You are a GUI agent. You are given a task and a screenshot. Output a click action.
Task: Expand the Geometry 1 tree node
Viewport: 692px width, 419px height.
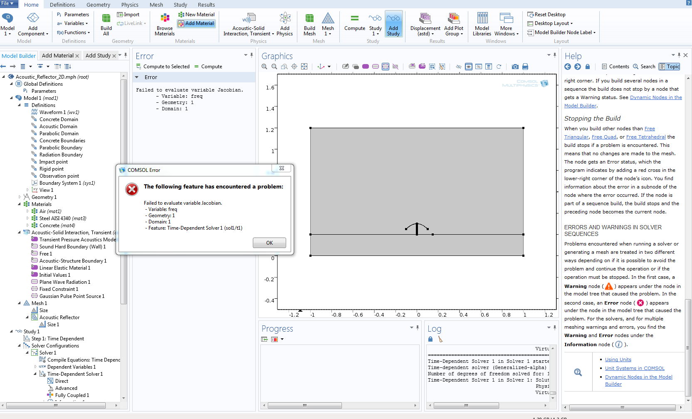(x=20, y=197)
